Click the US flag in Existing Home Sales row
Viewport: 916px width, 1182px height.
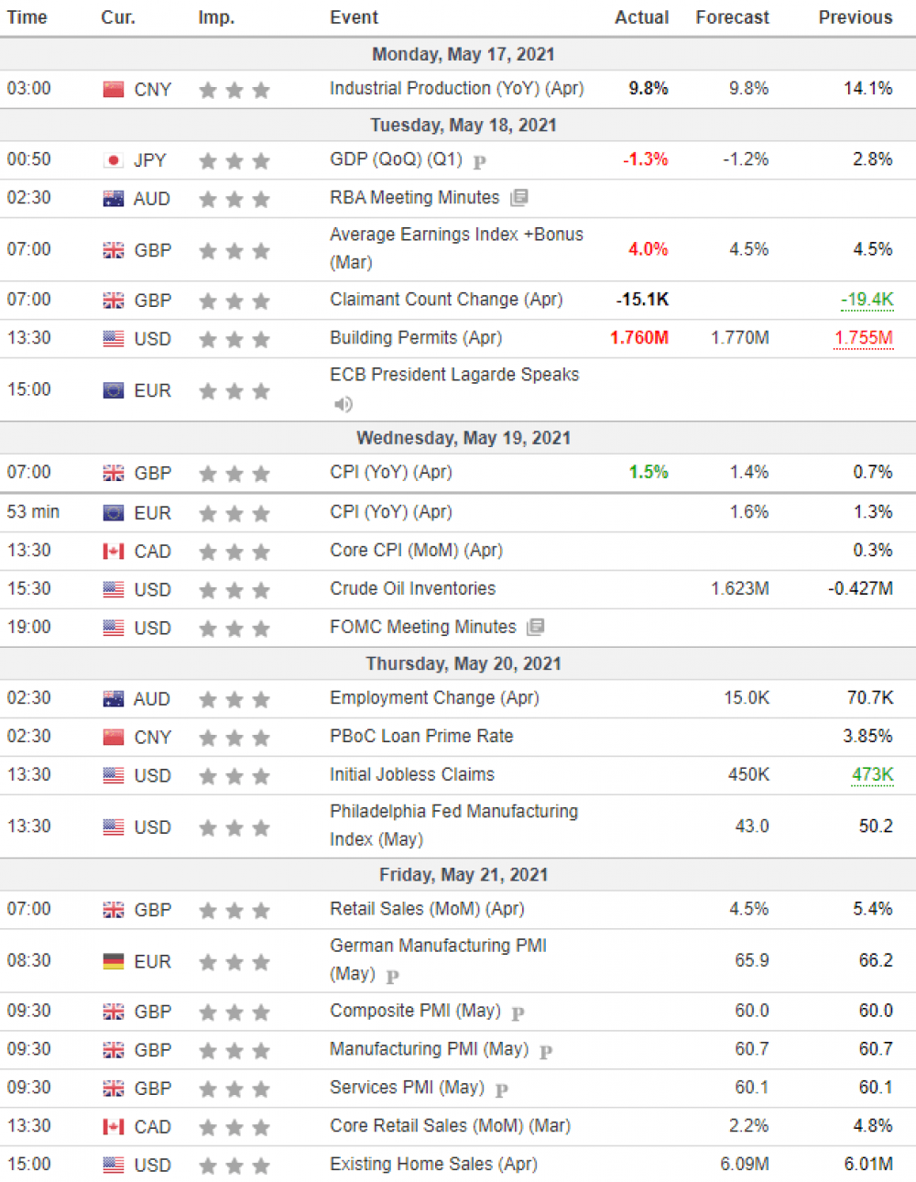pyautogui.click(x=114, y=1165)
